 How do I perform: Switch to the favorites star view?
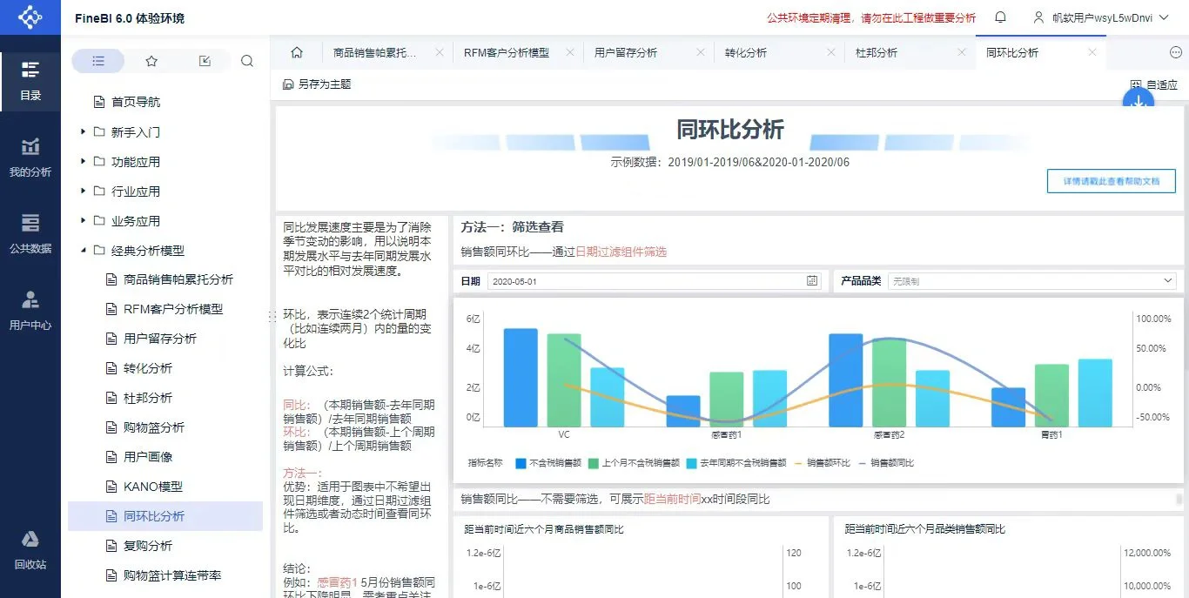click(151, 60)
